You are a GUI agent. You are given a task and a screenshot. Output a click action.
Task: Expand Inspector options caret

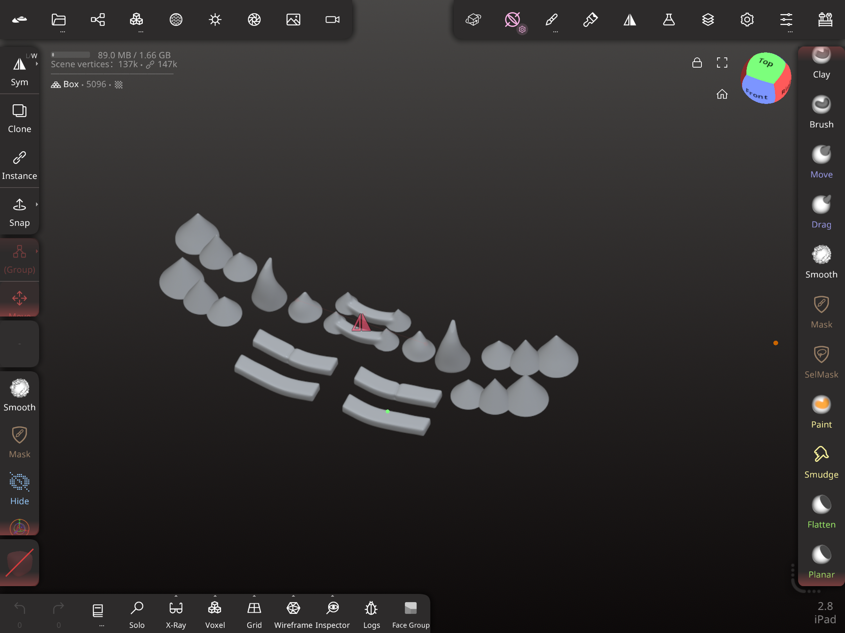point(333,596)
